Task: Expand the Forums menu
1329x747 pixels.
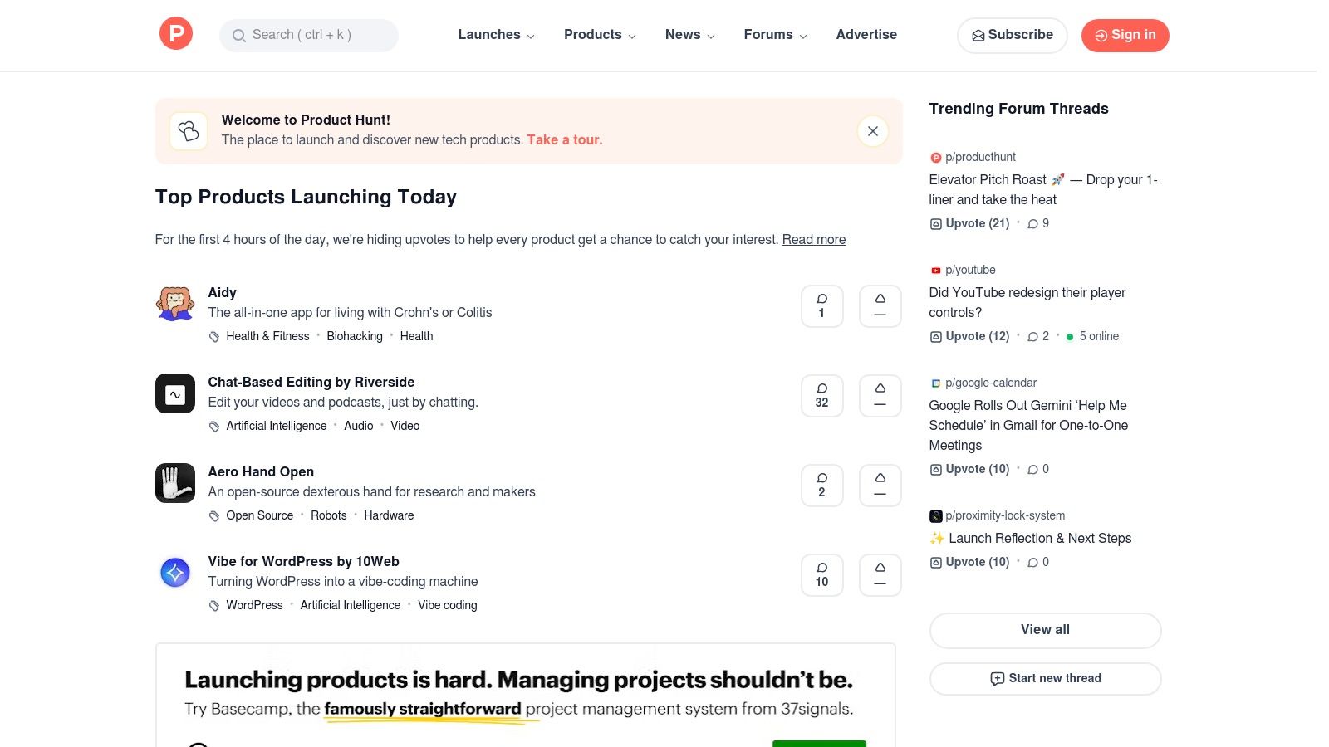Action: click(x=775, y=35)
